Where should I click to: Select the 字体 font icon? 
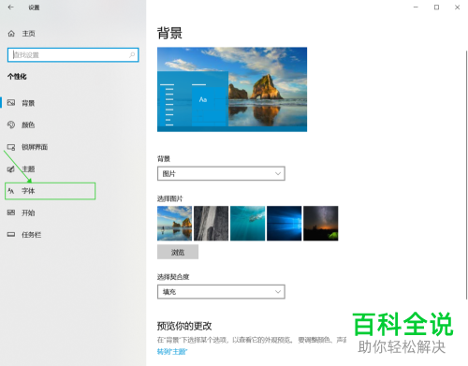point(11,191)
